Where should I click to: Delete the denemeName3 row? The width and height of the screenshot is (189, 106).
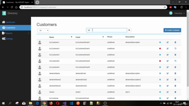point(175,86)
